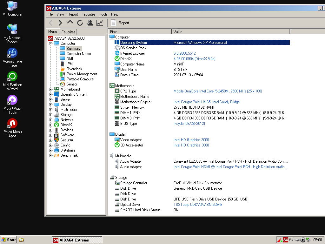325x244 pixels.
Task: Refresh the page with the circular arrow icon
Action: click(x=80, y=23)
